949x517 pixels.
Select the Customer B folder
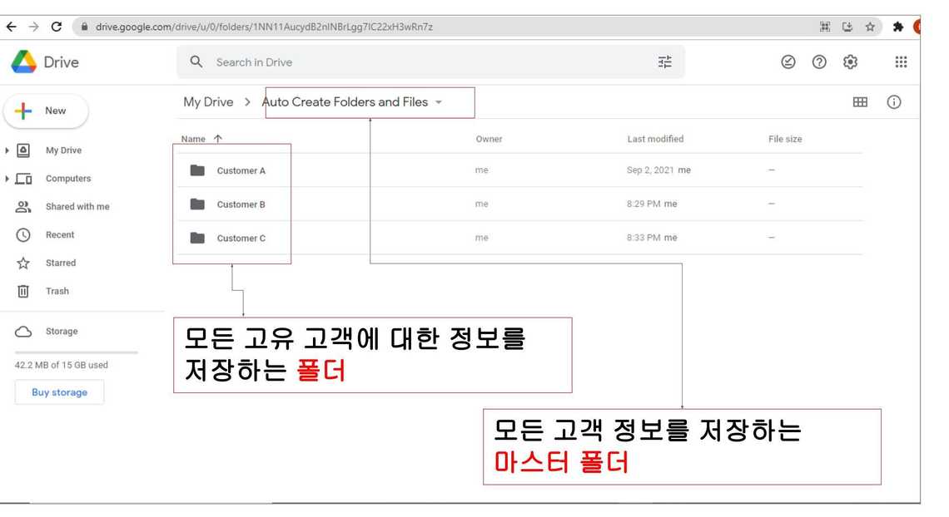pos(241,204)
